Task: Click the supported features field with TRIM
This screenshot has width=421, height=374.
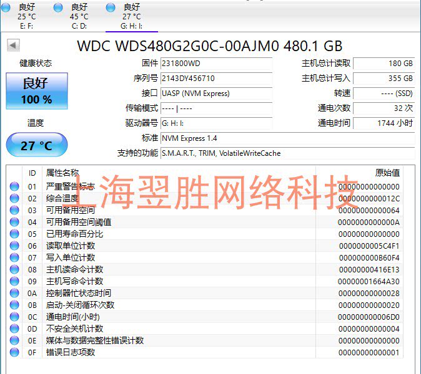Action: pyautogui.click(x=288, y=153)
